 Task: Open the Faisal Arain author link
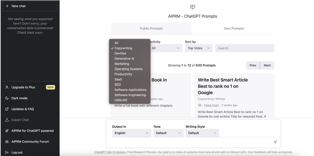212,105
